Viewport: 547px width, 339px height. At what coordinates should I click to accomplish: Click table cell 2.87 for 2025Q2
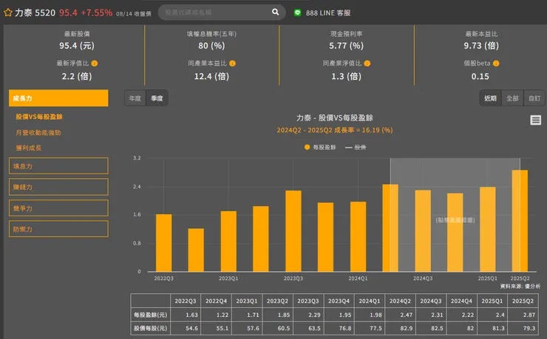[x=523, y=315]
